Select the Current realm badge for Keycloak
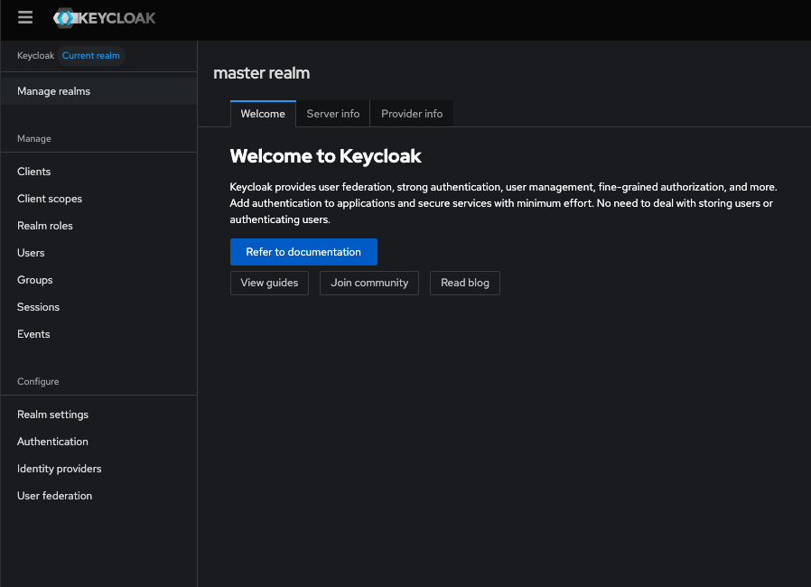Screen dimensions: 811x587 [x=90, y=55]
